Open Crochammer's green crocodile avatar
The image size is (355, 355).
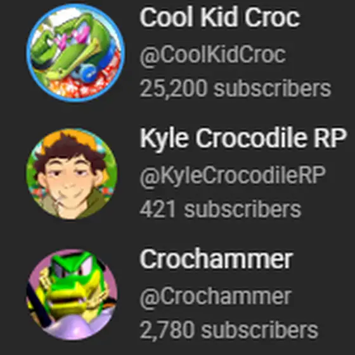point(72,295)
